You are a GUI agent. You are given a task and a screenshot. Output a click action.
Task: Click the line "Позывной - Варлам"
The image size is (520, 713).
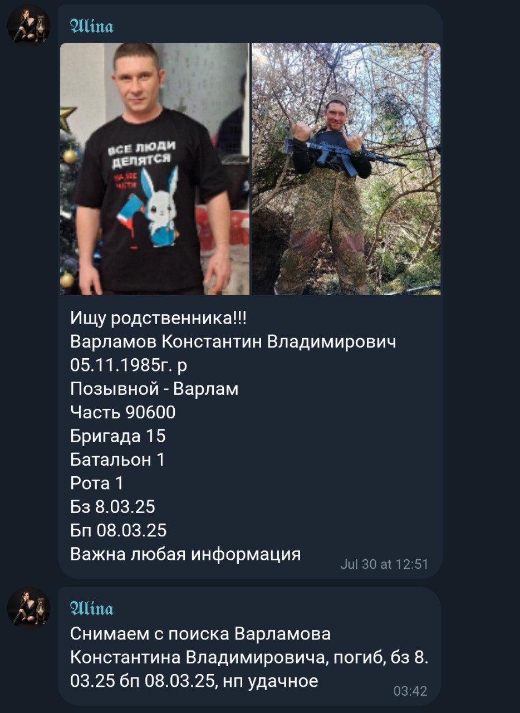coord(154,389)
